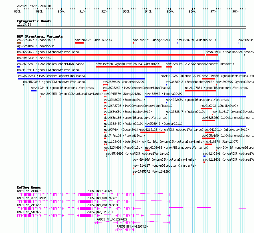Viewport: 254px width, 233px height.
Task: Open esv2745371 (Wong2012b) variant label
Action: 151,40
